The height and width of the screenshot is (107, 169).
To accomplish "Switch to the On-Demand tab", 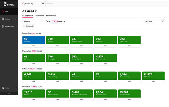I will click(x=51, y=15).
